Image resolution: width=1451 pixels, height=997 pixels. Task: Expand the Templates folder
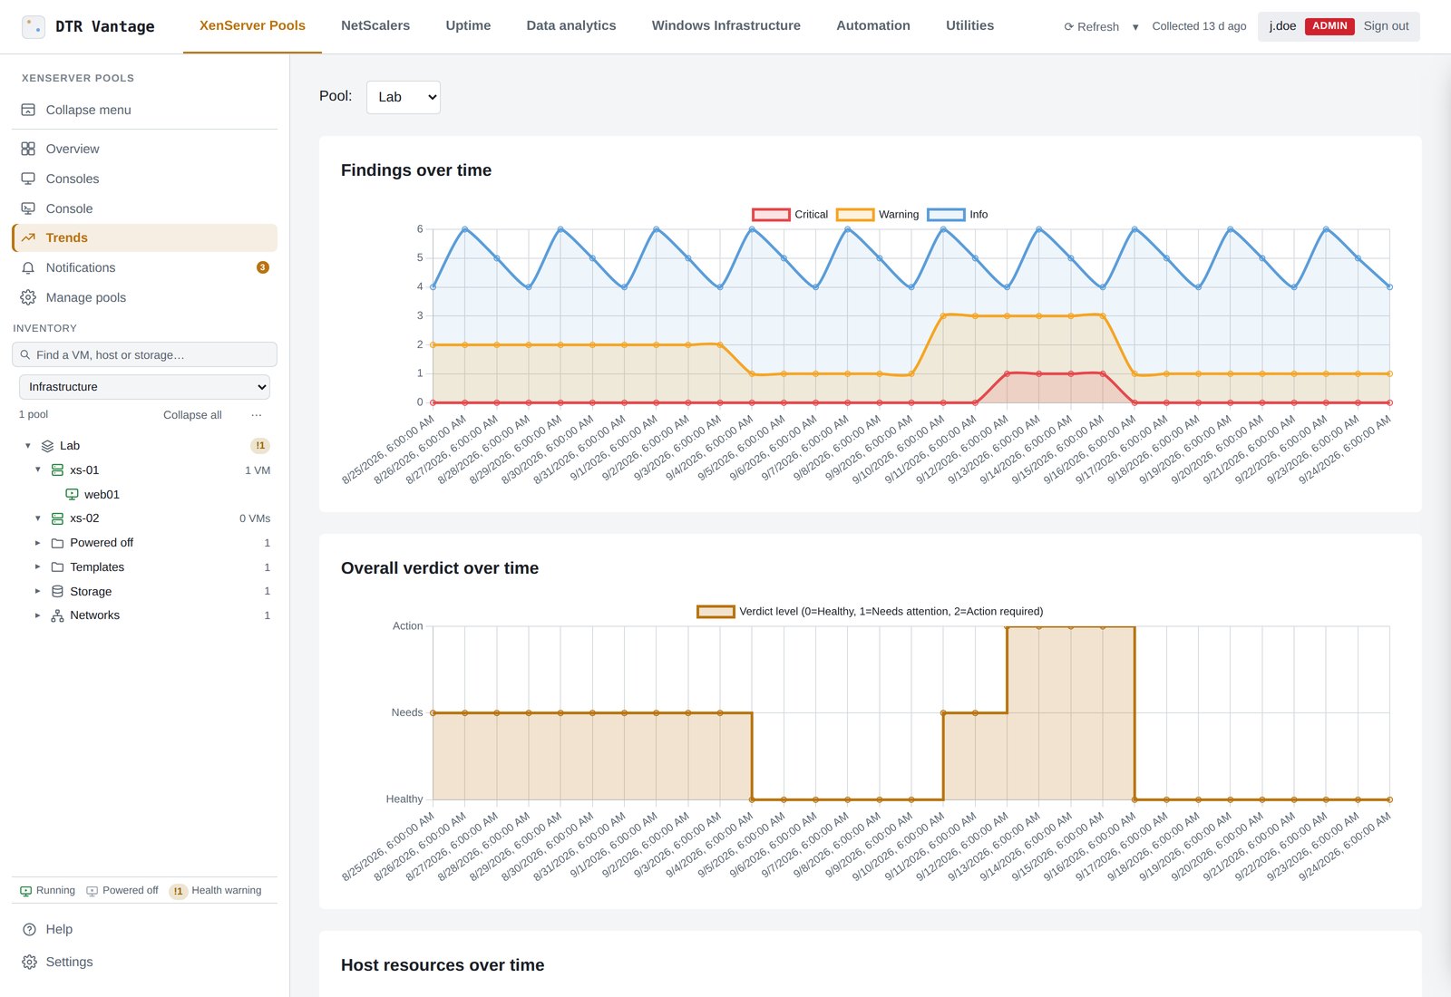click(x=37, y=566)
